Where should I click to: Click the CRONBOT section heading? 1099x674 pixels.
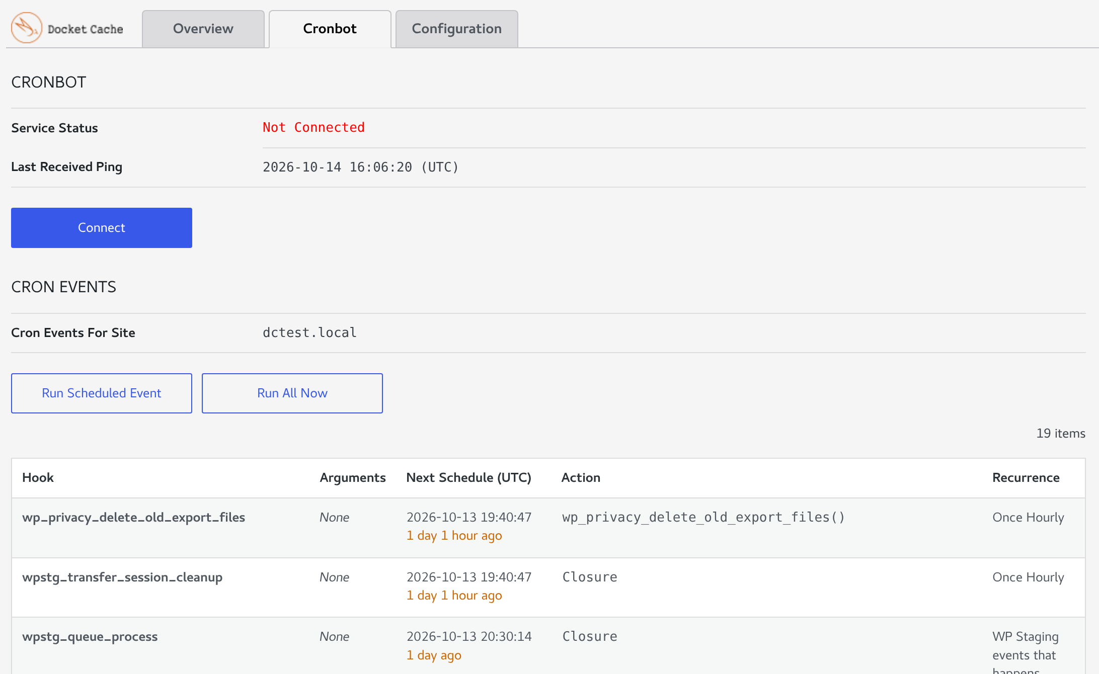(49, 82)
